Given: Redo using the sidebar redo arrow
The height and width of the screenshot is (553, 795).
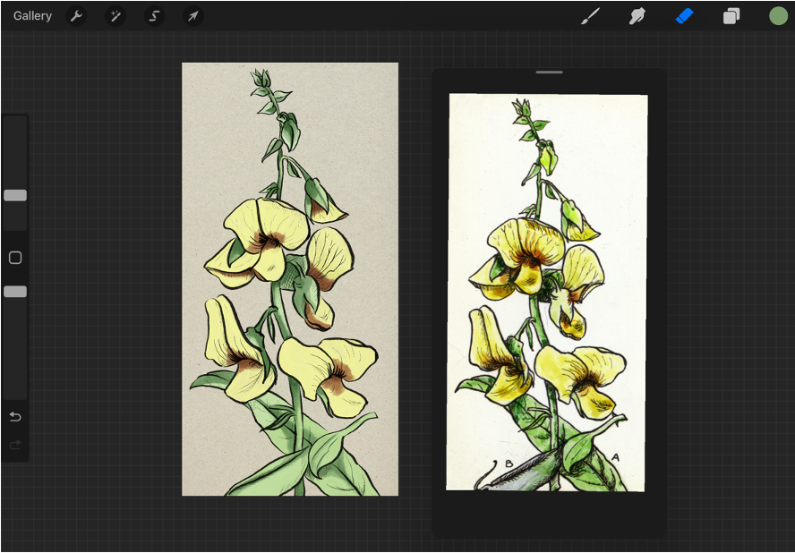Looking at the screenshot, I should tap(15, 445).
